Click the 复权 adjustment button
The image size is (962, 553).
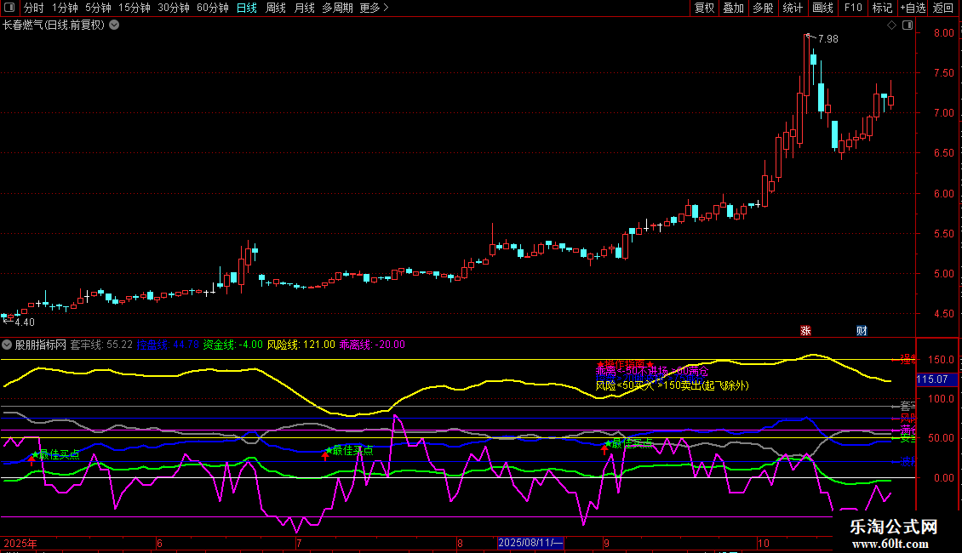[705, 8]
